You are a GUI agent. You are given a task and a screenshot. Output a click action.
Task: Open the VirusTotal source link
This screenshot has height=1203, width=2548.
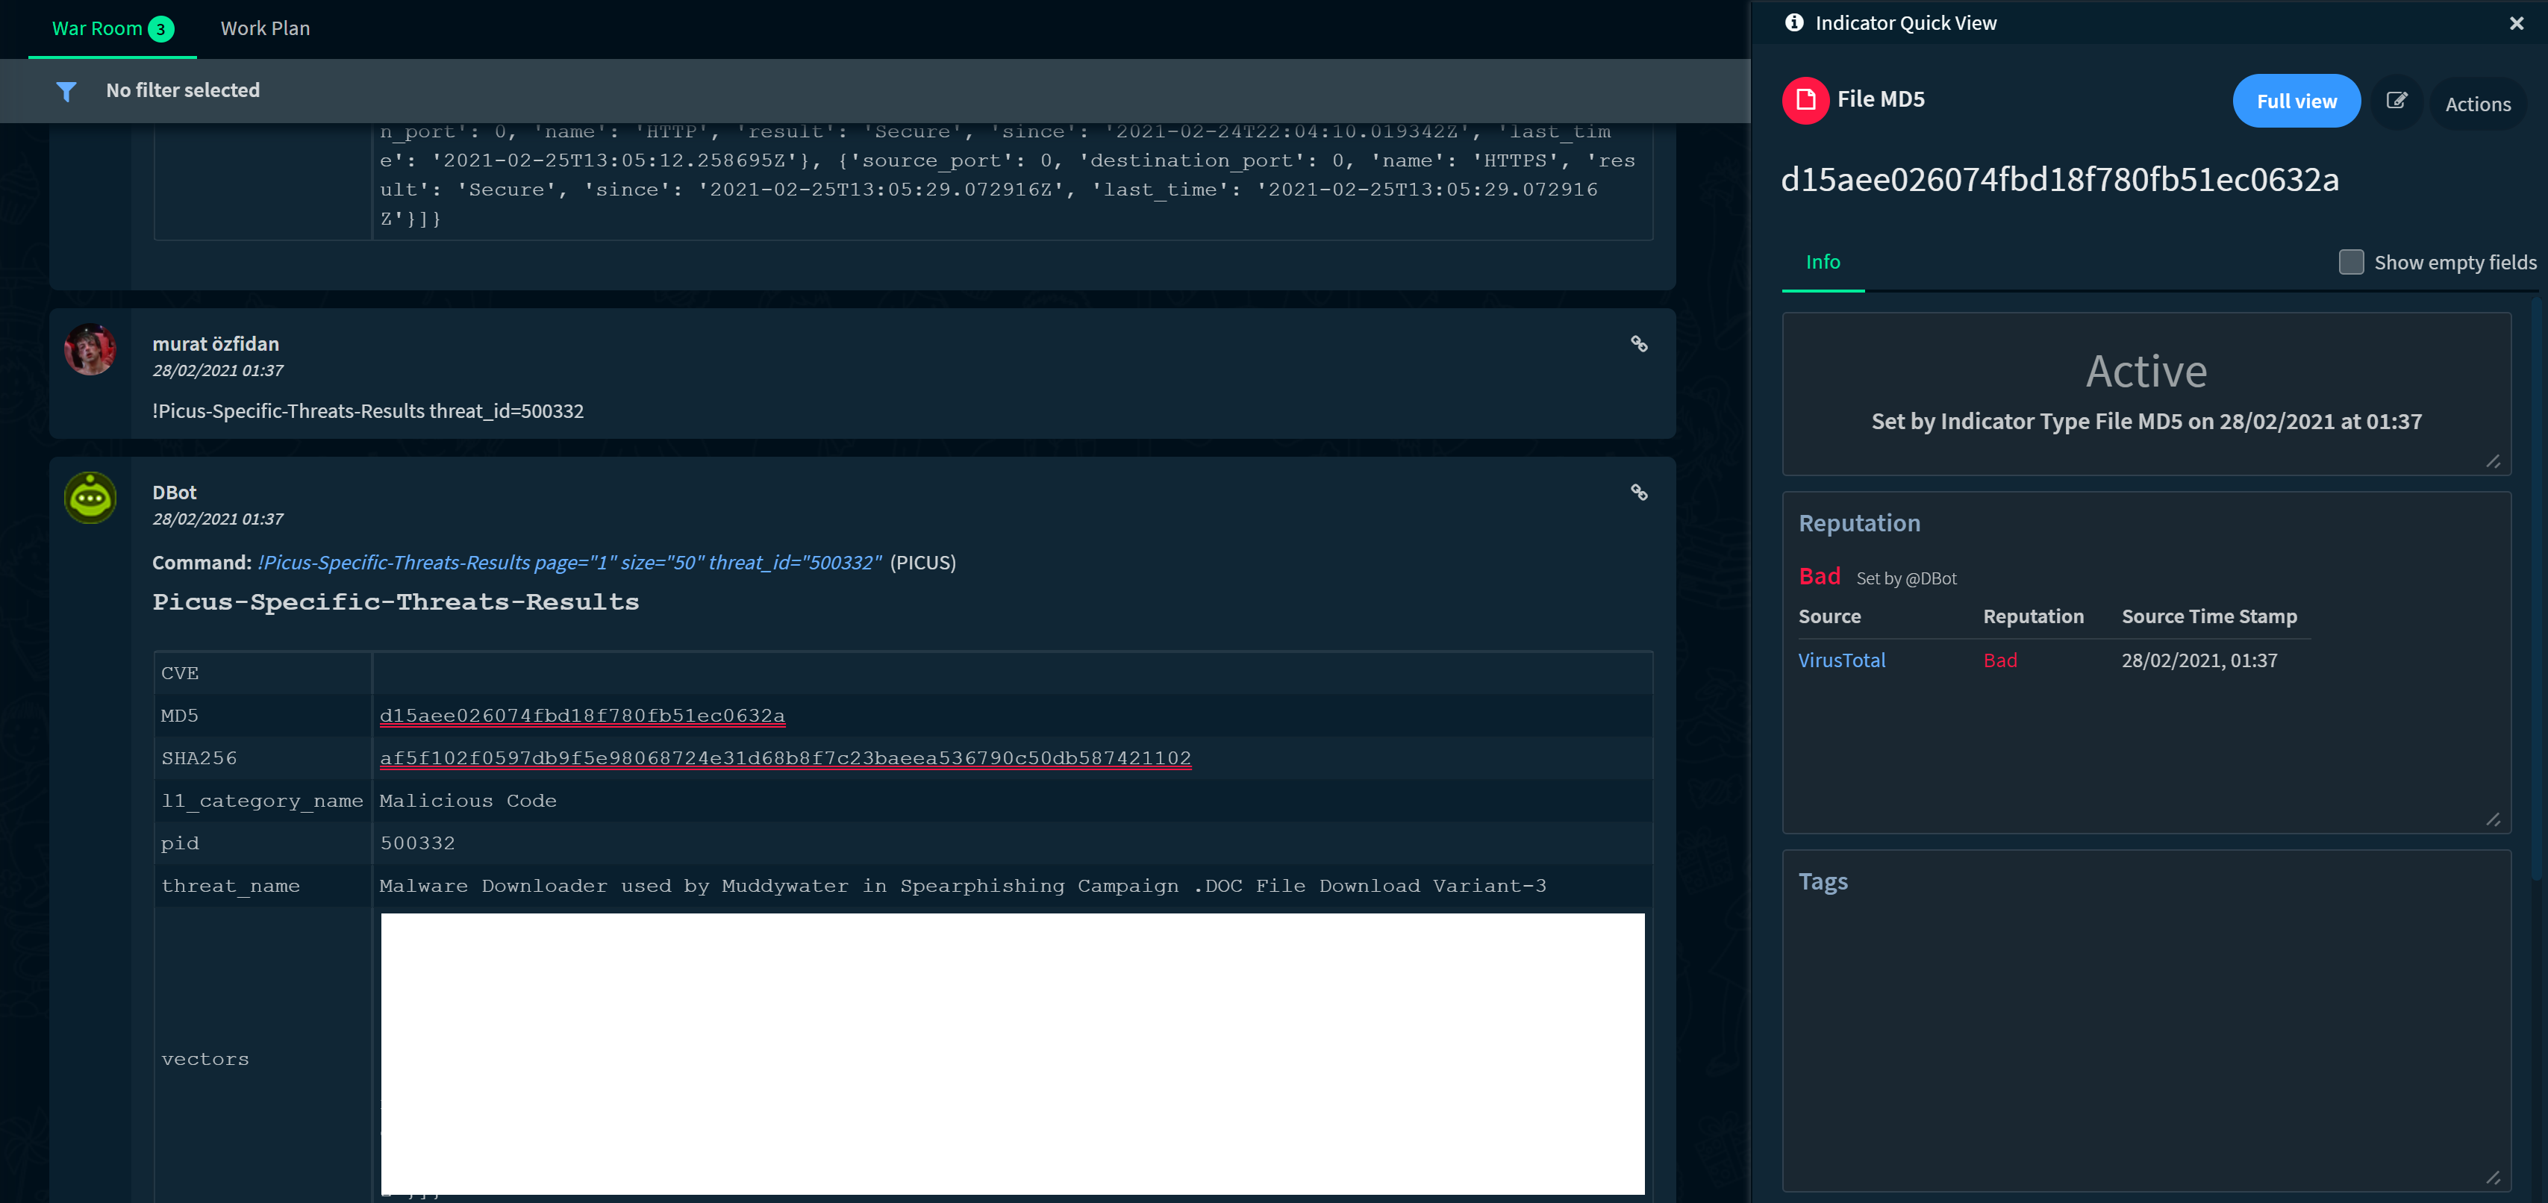coord(1840,660)
